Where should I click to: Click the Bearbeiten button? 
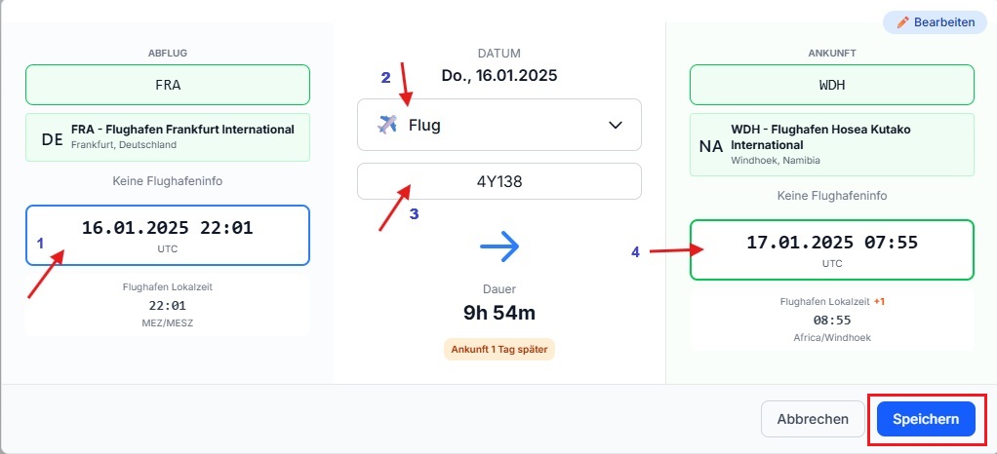(x=935, y=22)
